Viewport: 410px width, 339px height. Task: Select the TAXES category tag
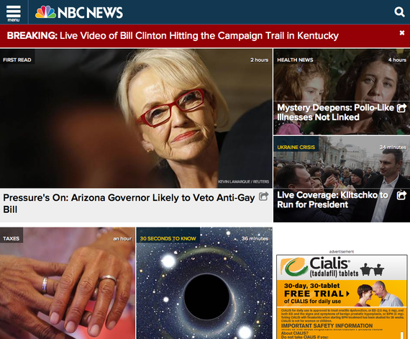12,238
